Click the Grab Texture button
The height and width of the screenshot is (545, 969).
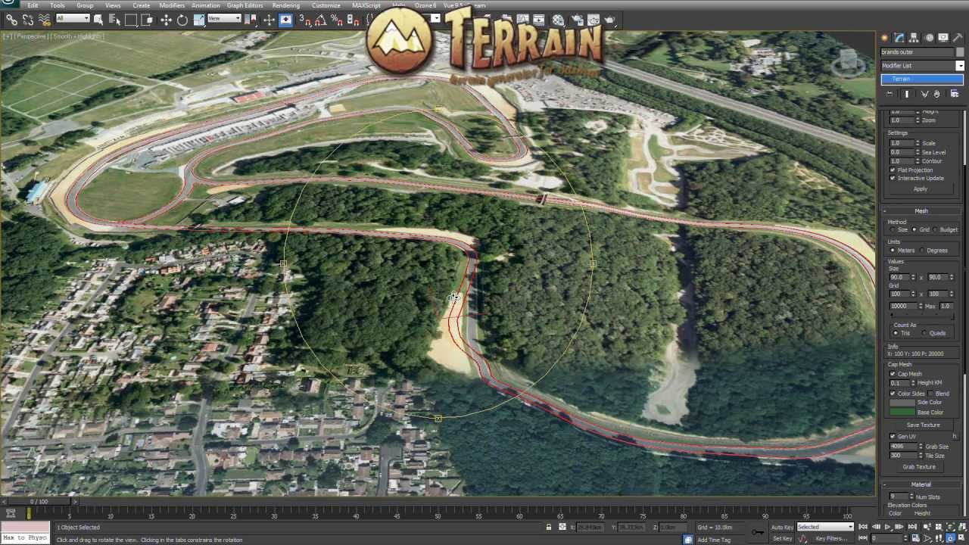(x=919, y=466)
